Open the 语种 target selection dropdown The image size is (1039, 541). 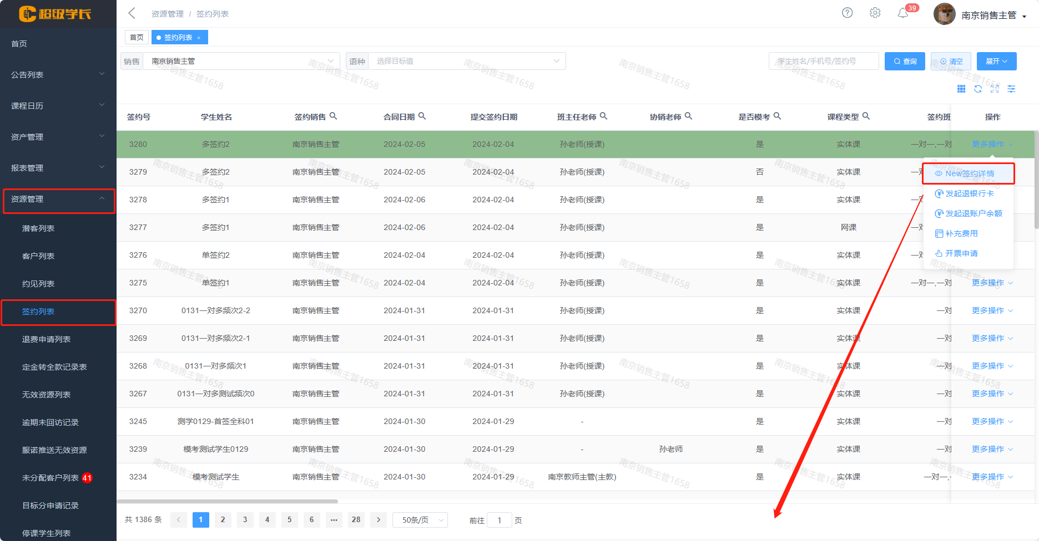466,61
